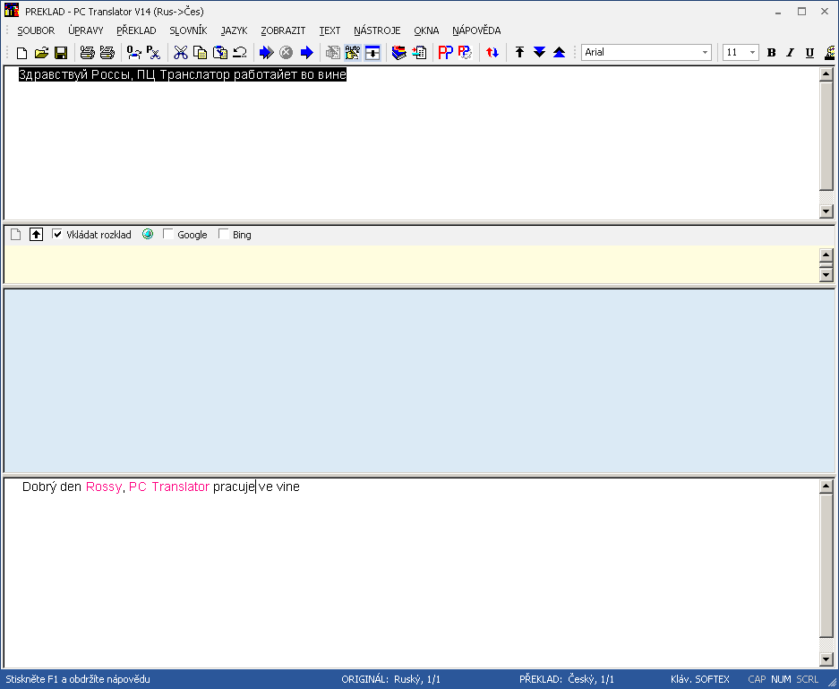Click PŘEKLAD: Český, 1/1 in status bar
Image resolution: width=839 pixels, height=689 pixels.
click(567, 679)
